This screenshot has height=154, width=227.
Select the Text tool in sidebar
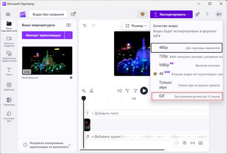(9, 71)
